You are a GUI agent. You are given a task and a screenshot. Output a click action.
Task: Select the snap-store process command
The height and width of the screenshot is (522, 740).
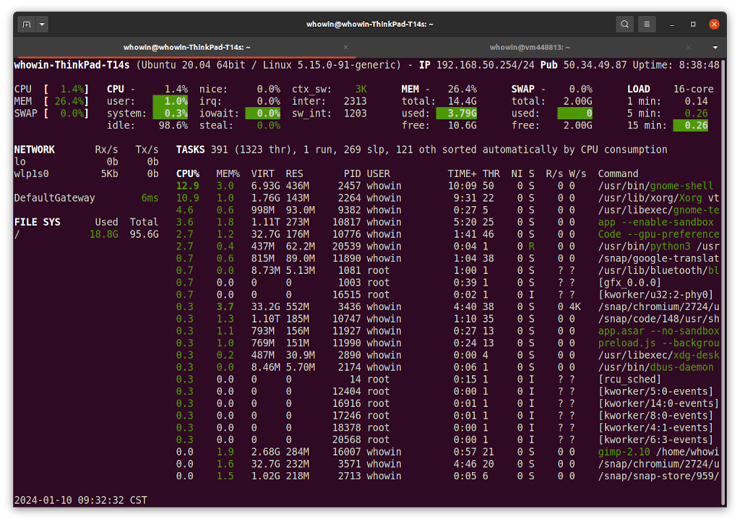click(x=658, y=476)
